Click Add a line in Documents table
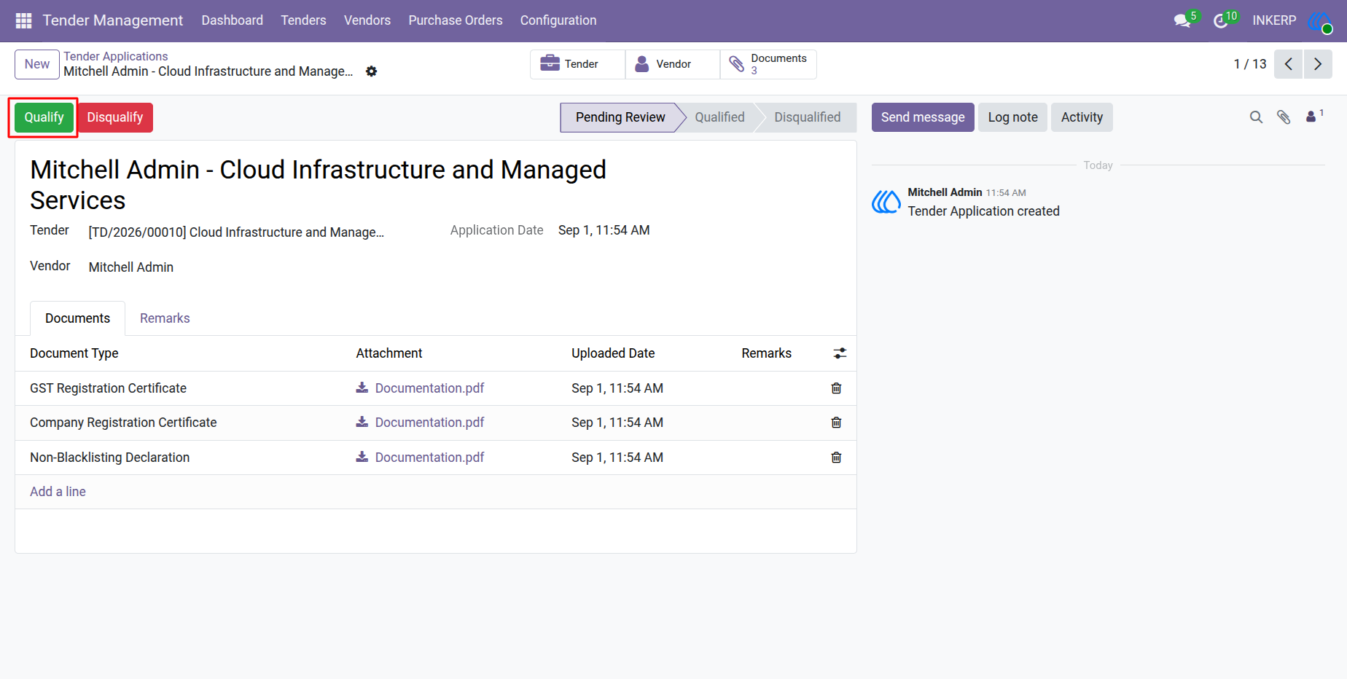 58,492
